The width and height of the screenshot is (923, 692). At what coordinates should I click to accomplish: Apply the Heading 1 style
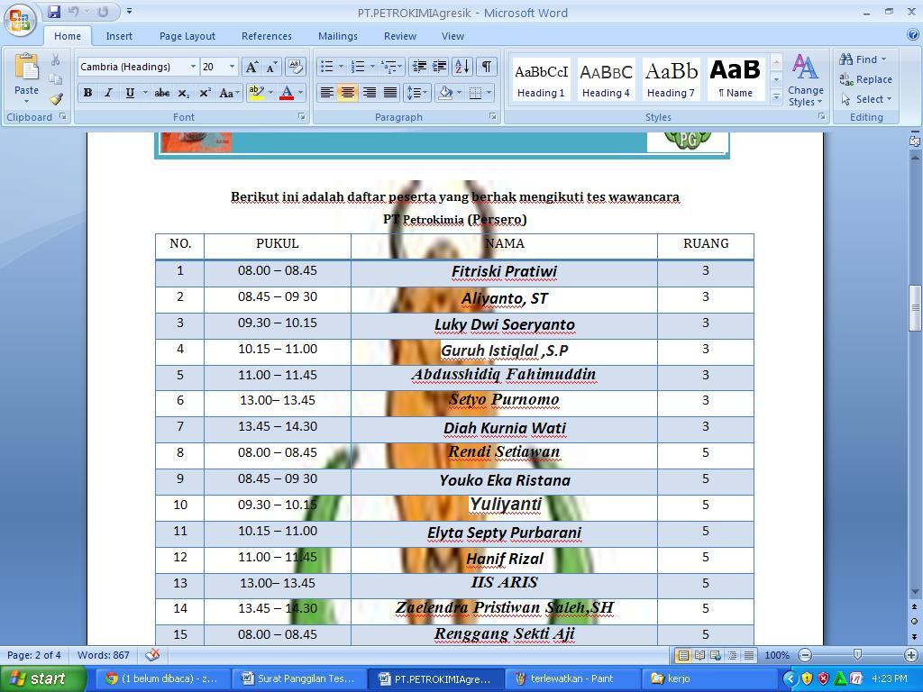click(541, 79)
